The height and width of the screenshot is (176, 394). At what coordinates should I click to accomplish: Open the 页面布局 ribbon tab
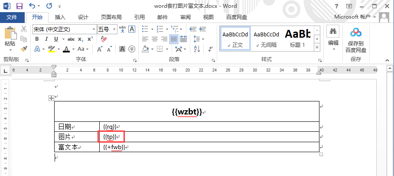111,17
